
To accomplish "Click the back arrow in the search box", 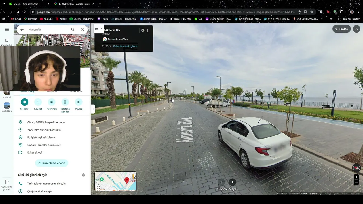I will (x=22, y=29).
